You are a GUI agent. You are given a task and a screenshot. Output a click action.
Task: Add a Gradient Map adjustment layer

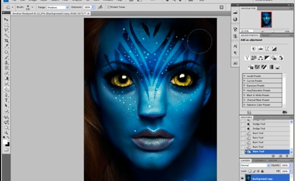[270, 67]
